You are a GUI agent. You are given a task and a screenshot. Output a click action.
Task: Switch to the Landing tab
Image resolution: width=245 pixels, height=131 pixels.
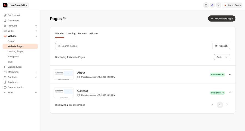(71, 34)
